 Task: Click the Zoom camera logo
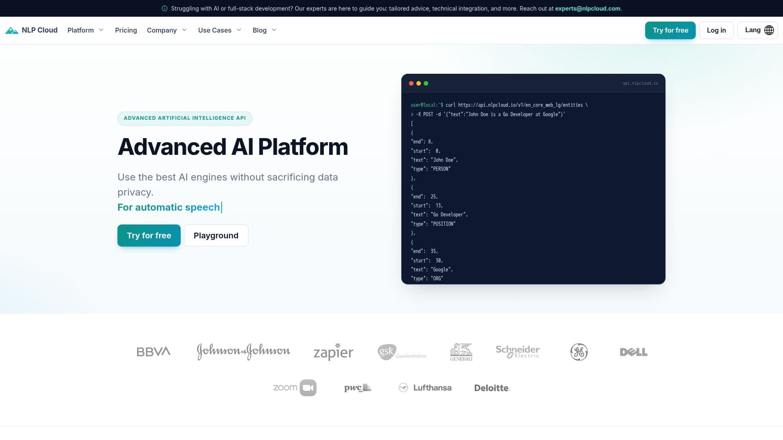295,387
